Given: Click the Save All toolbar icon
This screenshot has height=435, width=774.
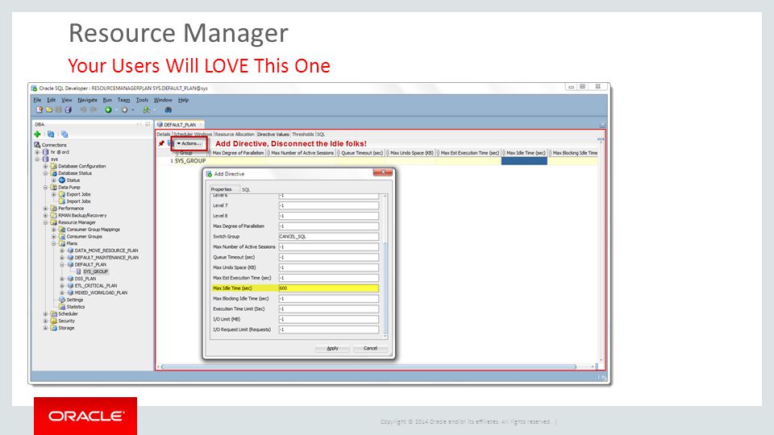Looking at the screenshot, I should (69, 110).
